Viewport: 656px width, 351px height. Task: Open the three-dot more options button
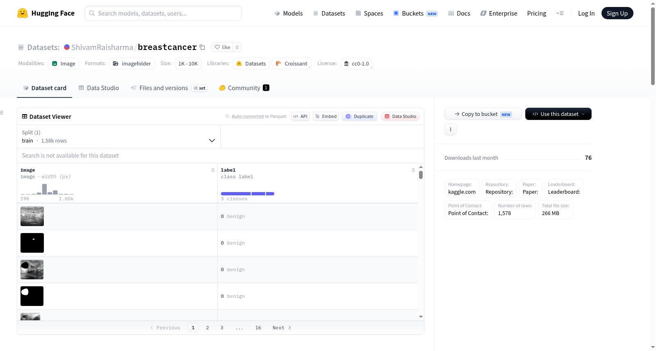pyautogui.click(x=451, y=129)
